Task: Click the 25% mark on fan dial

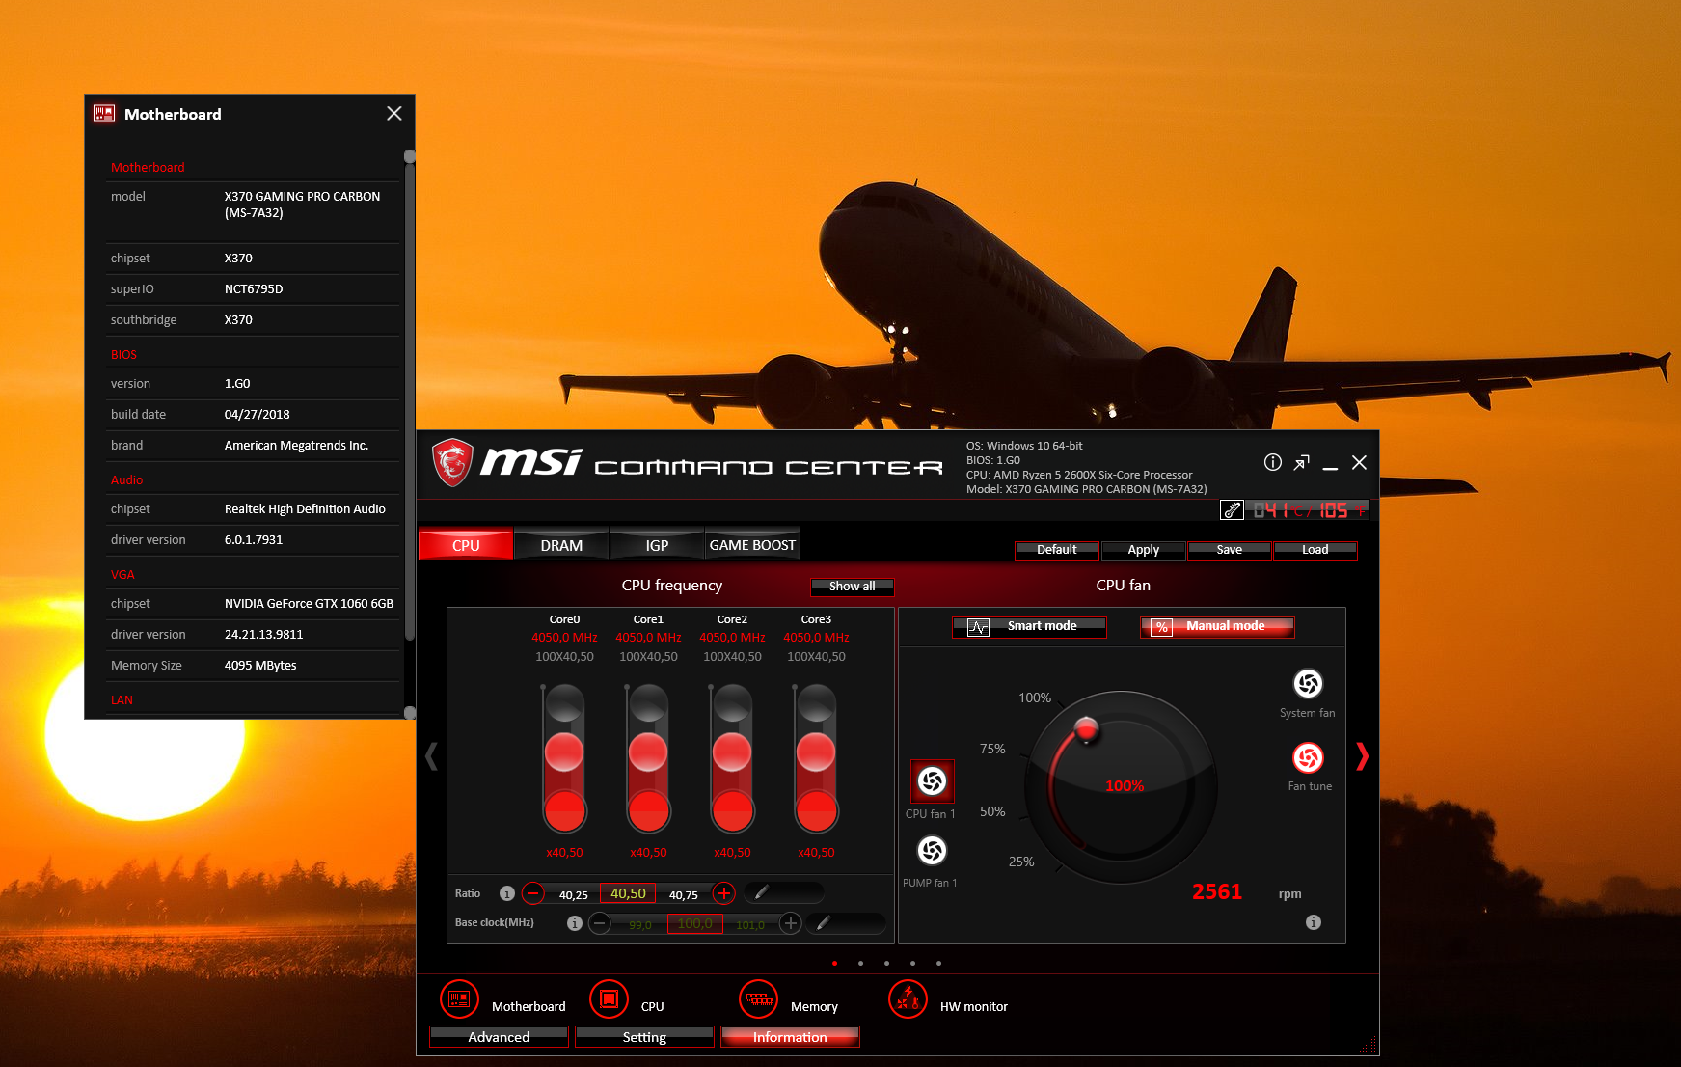Action: point(1021,862)
